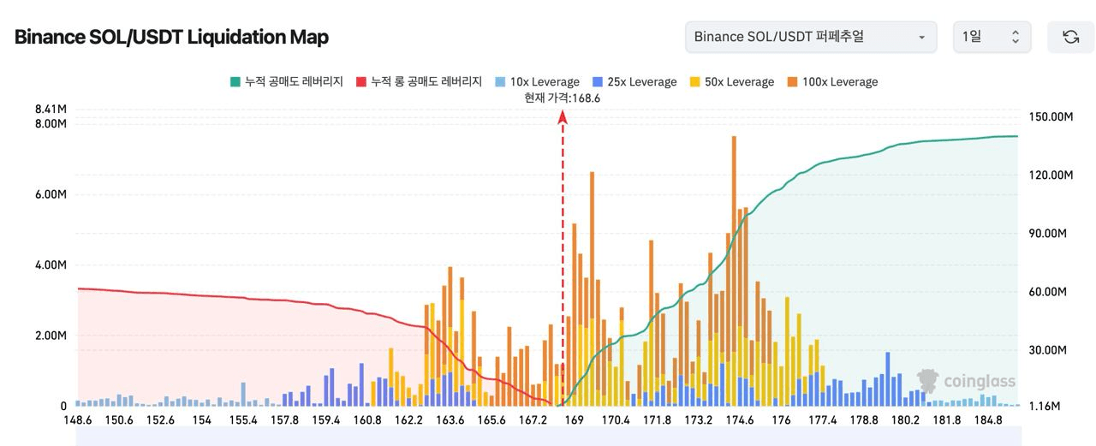The height and width of the screenshot is (446, 1096).
Task: Click the coinglass watermark logo
Action: point(966,381)
